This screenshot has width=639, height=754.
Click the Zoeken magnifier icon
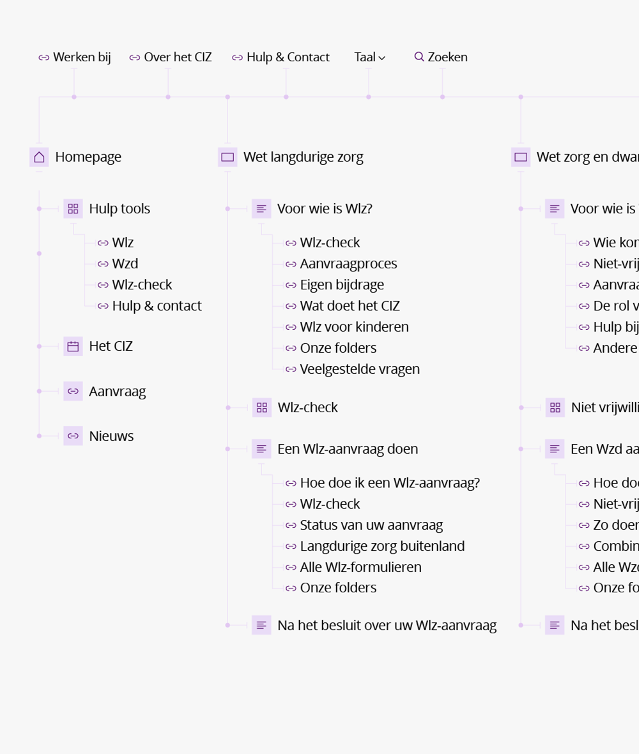click(x=419, y=57)
